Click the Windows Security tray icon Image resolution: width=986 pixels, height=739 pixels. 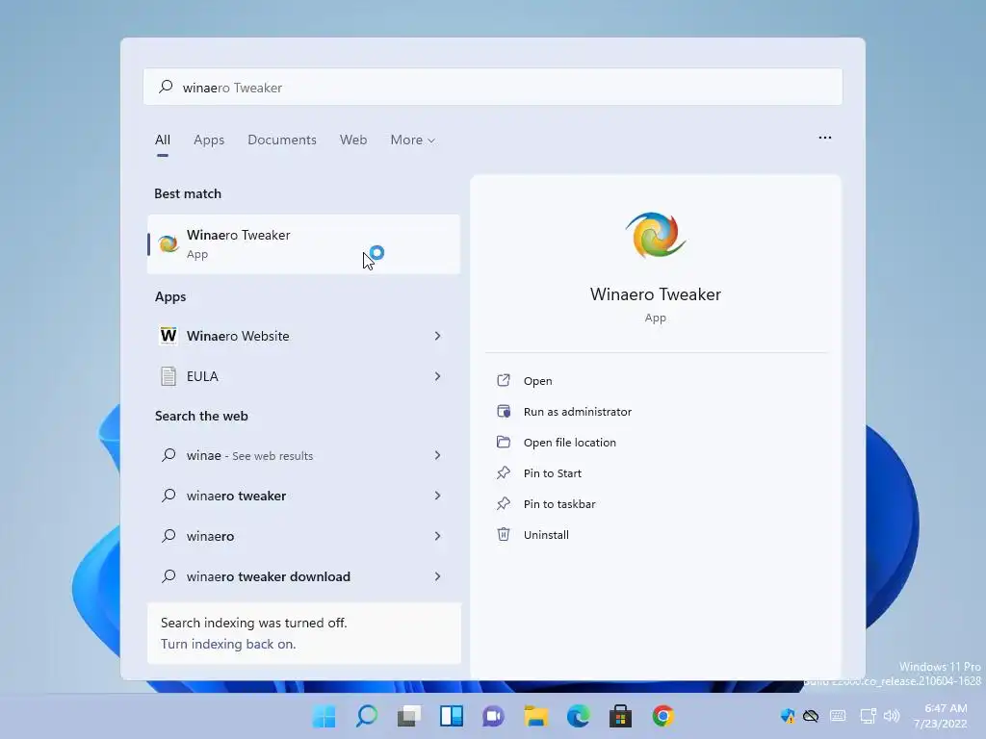coord(787,716)
